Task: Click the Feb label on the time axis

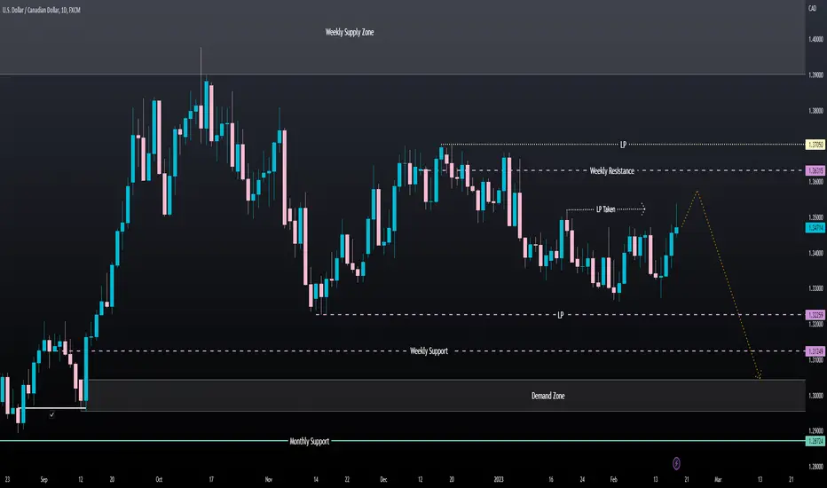Action: tap(613, 479)
